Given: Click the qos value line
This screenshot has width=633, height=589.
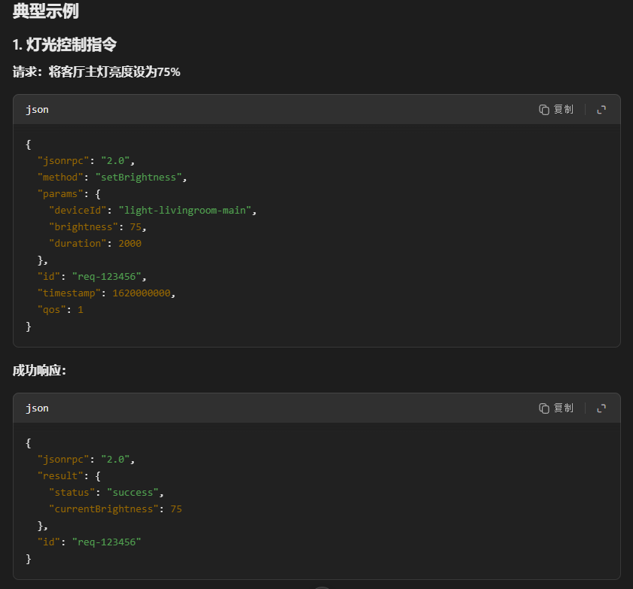Looking at the screenshot, I should click(60, 310).
